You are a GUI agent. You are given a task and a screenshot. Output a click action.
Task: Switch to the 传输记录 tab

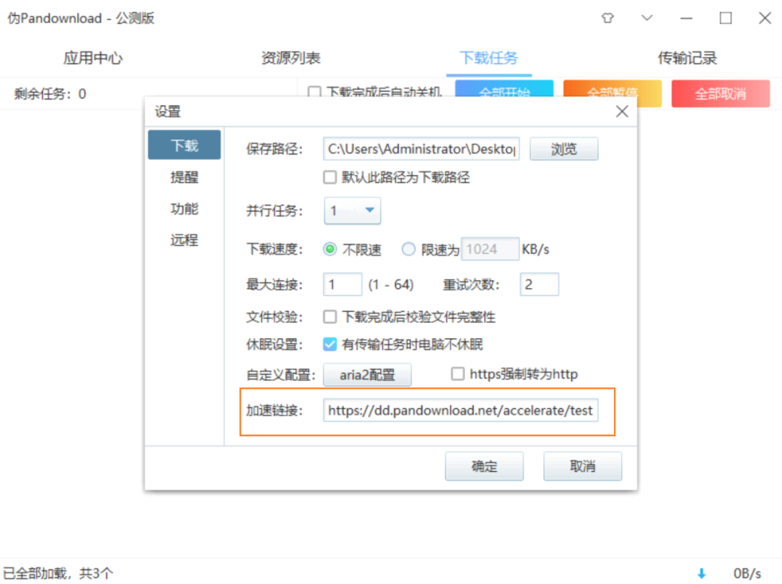click(686, 58)
